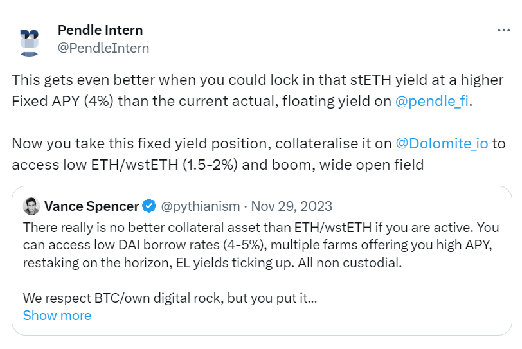Screen dimensions: 522x349
Task: Click the blue verified badge
Action: click(x=149, y=206)
